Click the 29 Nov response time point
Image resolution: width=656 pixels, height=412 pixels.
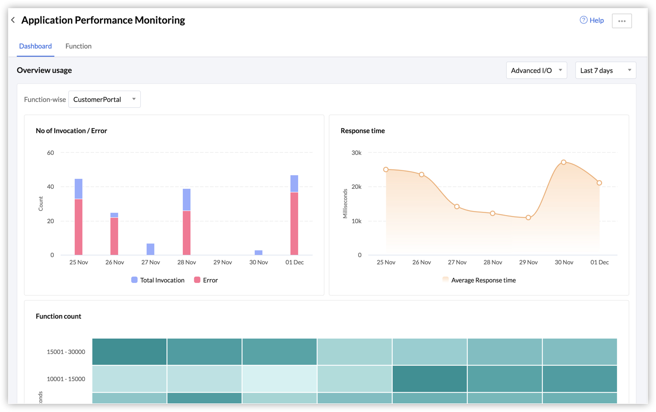(528, 217)
